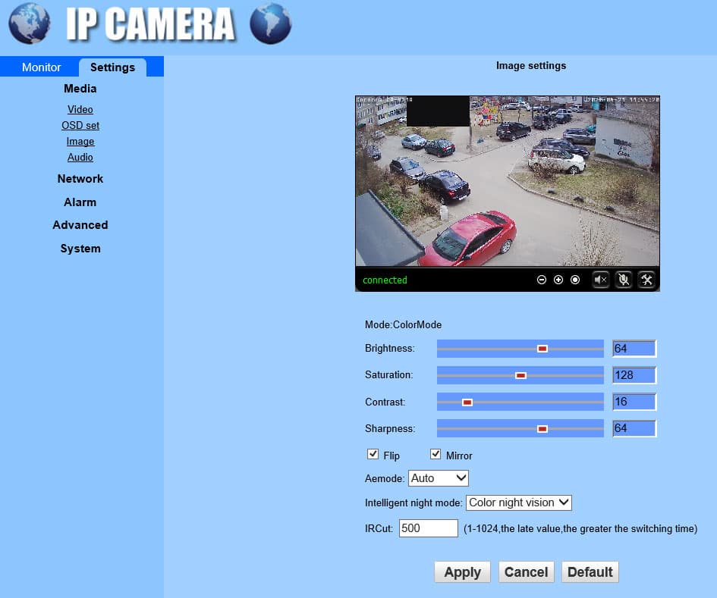Click the Brightness slider track
The height and width of the screenshot is (598, 717).
(x=520, y=349)
